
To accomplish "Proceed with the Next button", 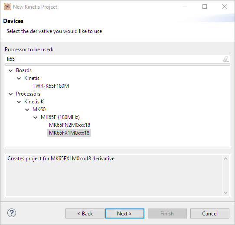I will (125, 213).
